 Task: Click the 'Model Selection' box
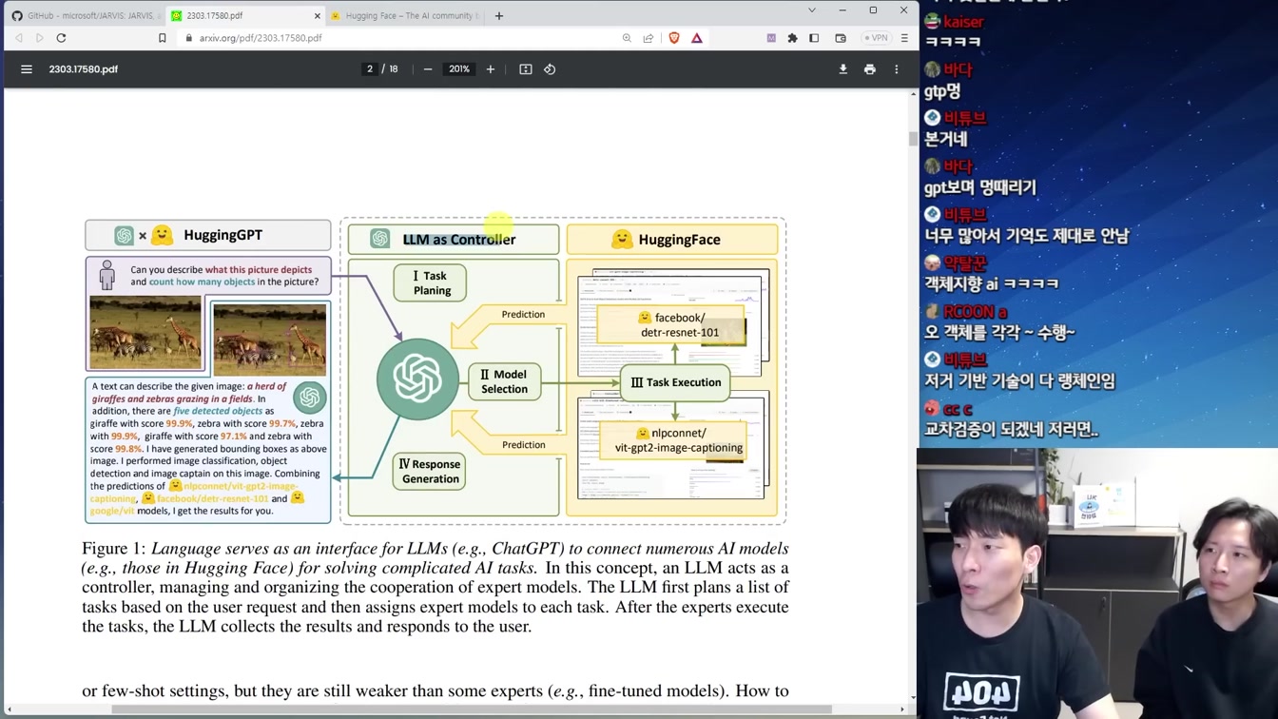[504, 381]
